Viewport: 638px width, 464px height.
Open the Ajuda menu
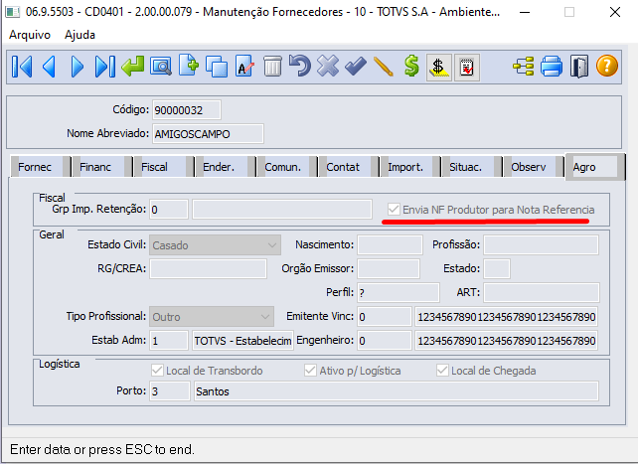pos(80,35)
